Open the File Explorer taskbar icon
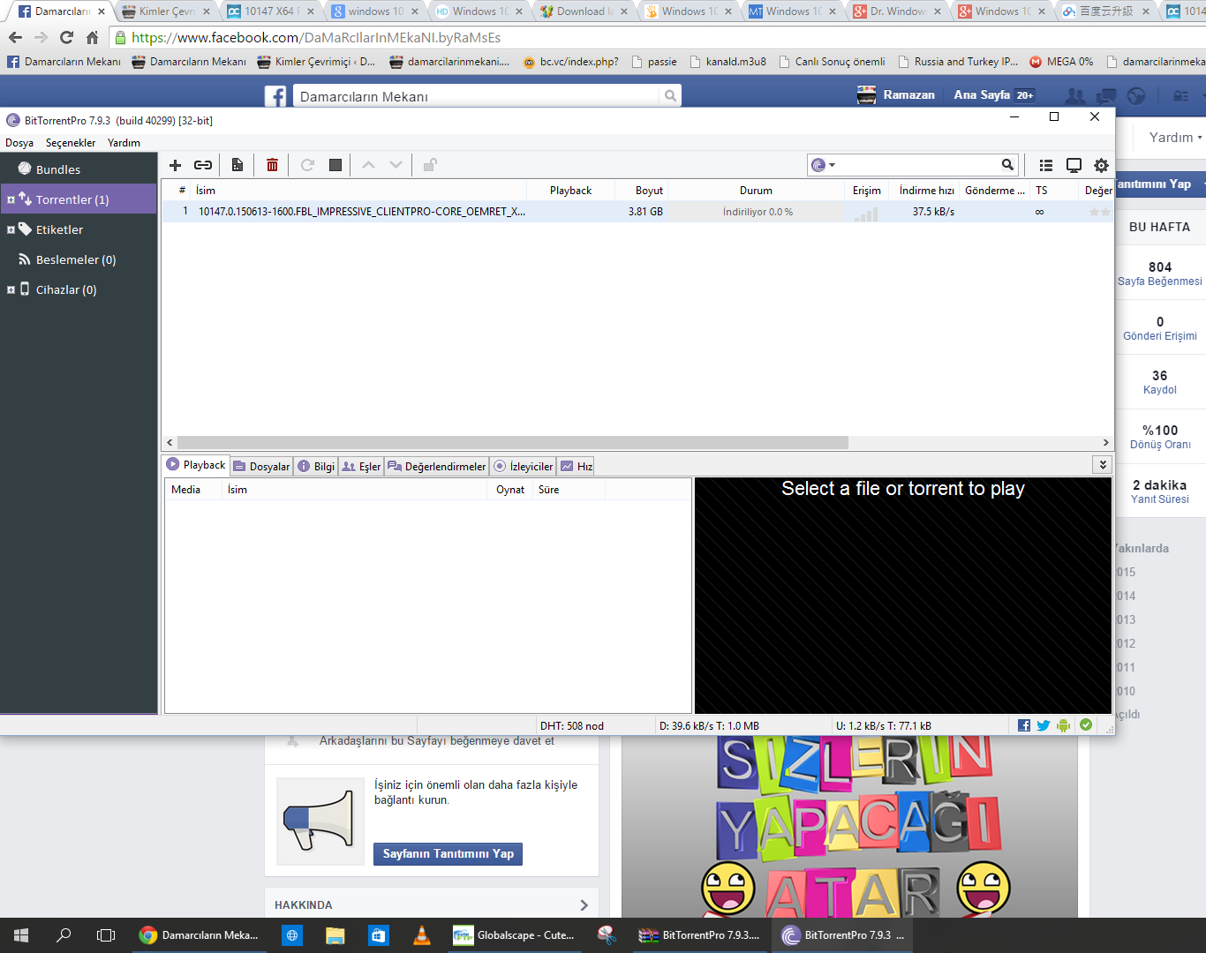 (x=335, y=935)
